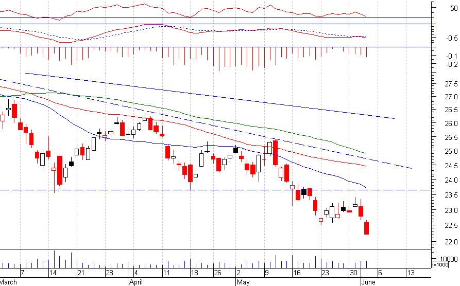This screenshot has width=460, height=286.
Task: Click the 25.5 price axis label
Action: coord(451,137)
